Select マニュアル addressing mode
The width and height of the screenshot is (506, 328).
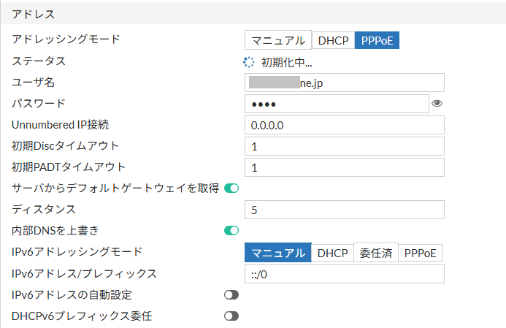click(278, 41)
